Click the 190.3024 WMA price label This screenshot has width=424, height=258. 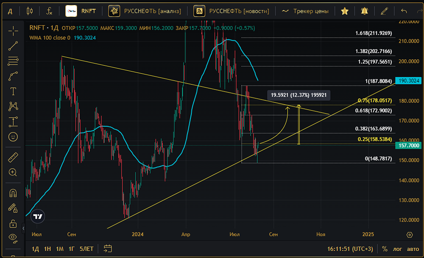click(x=409, y=81)
